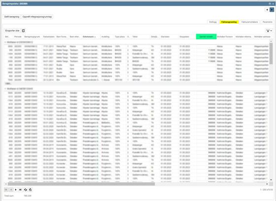Click the Slett beregning button
This screenshot has width=276, height=201.
click(12, 17)
